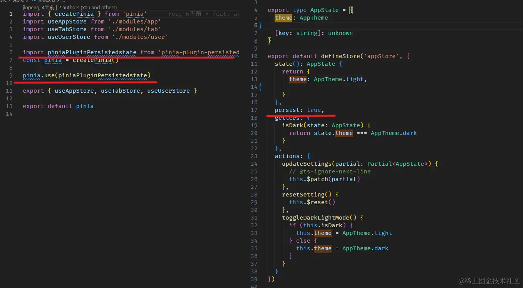
Task: Click the './modules/app' import path
Action: tap(135, 22)
